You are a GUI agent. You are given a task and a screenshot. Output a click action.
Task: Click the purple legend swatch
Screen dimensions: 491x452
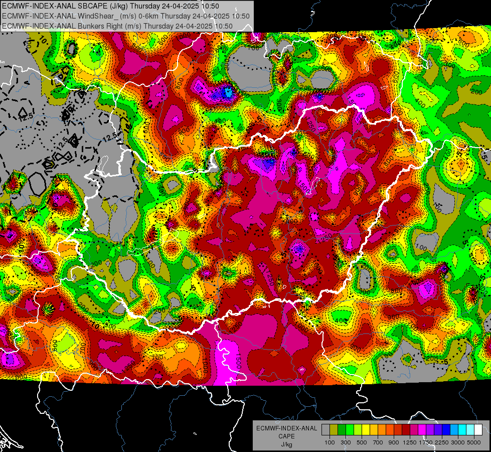(430, 430)
